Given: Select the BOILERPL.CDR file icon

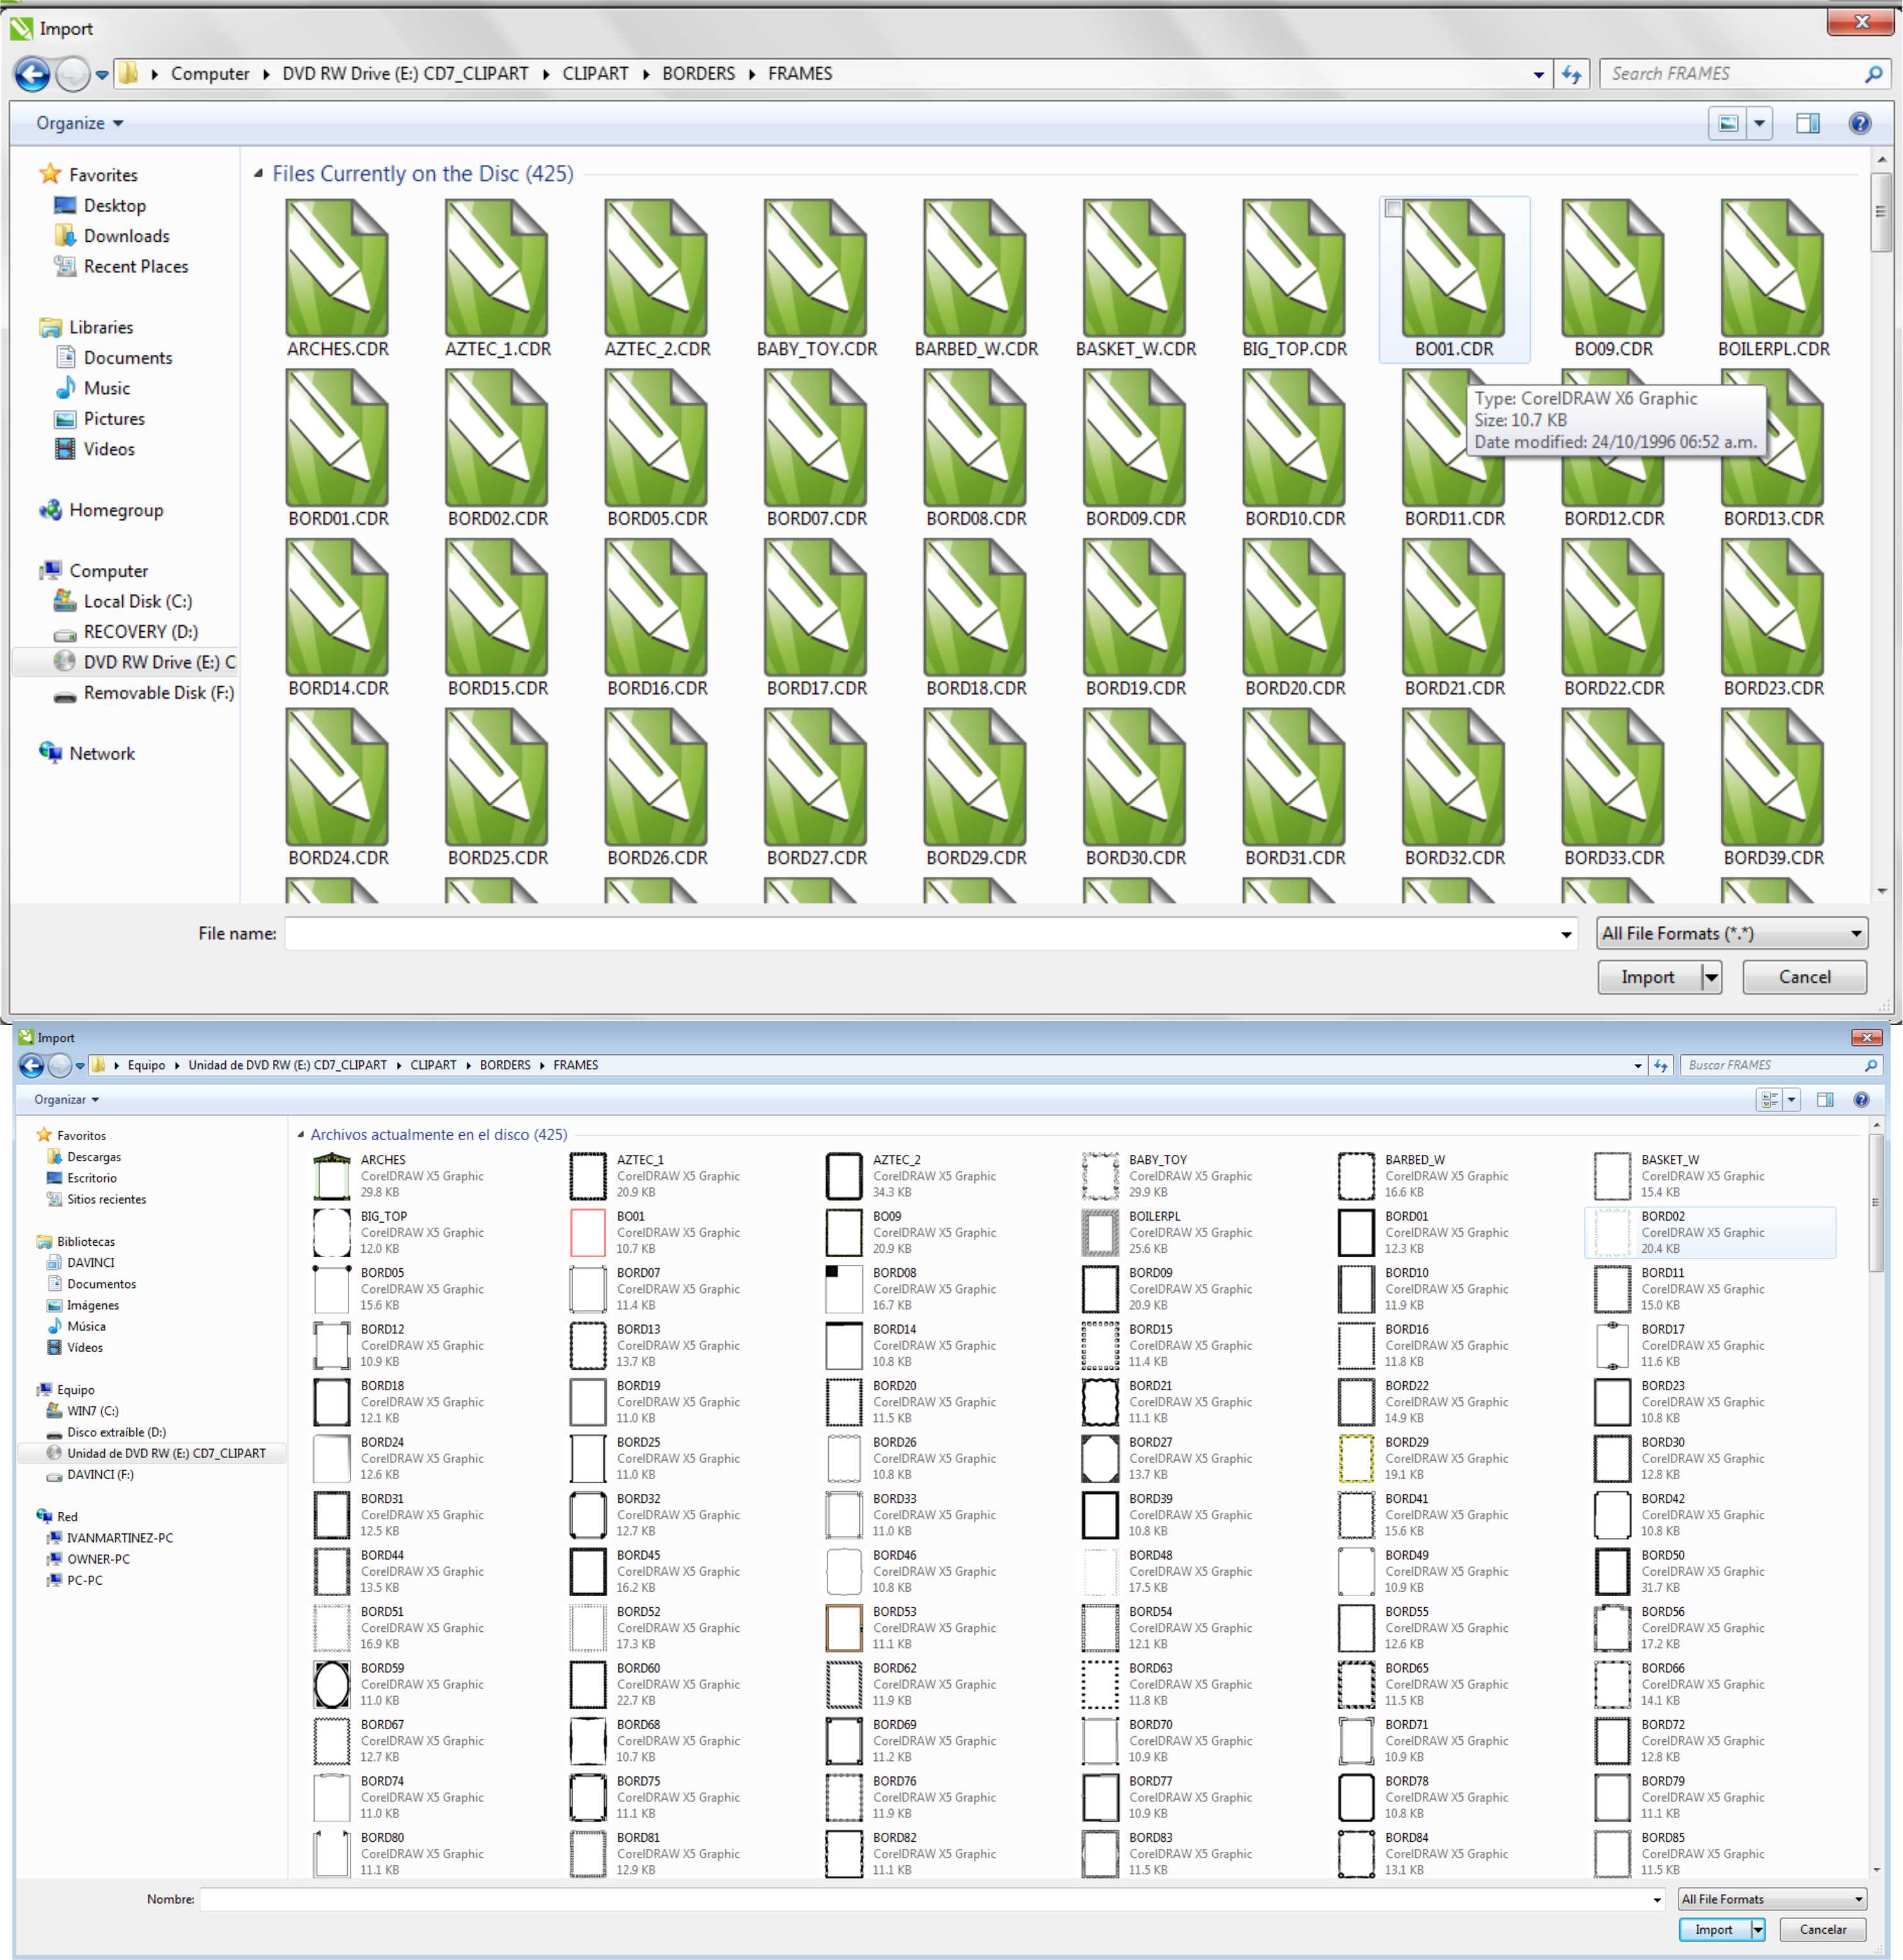Looking at the screenshot, I should 1773,268.
